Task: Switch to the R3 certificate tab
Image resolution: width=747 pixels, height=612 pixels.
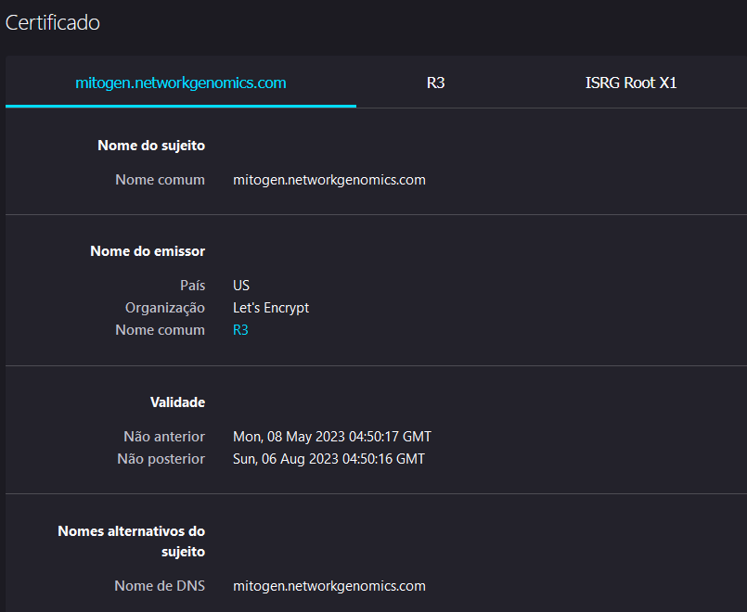Action: click(435, 83)
